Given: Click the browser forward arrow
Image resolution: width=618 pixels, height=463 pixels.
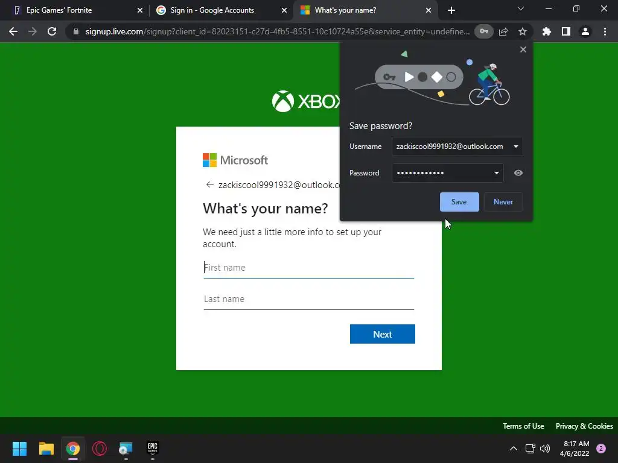Looking at the screenshot, I should tap(33, 31).
